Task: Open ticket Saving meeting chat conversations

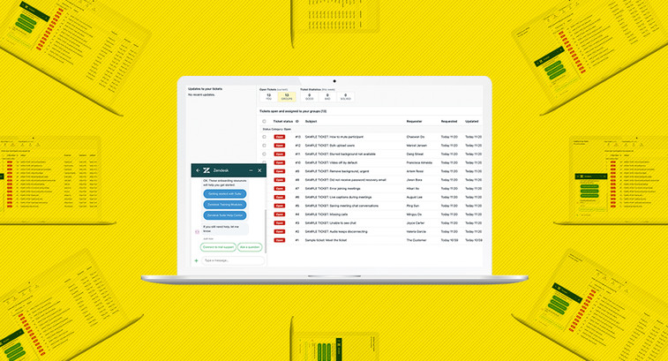Action: point(342,206)
